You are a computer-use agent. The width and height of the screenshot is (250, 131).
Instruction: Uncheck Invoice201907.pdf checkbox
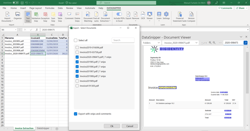pyautogui.click(x=77, y=71)
